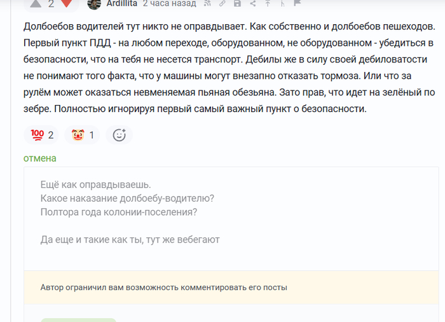Click the green 'отмена' link
Image resolution: width=445 pixels, height=322 pixels.
pos(39,158)
